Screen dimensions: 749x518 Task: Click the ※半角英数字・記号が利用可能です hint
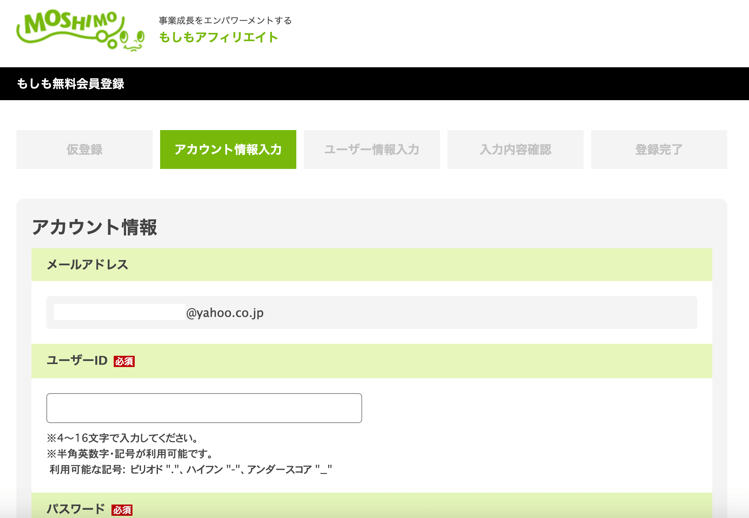tap(130, 454)
